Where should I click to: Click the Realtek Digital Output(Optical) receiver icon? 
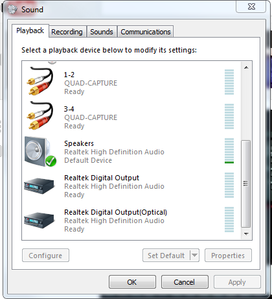click(x=39, y=221)
